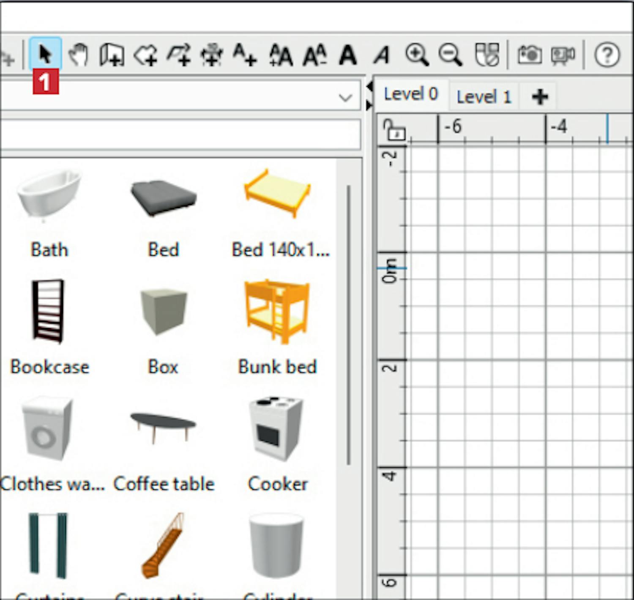Screen dimensions: 634x600
Task: Toggle bold text style
Action: point(348,55)
